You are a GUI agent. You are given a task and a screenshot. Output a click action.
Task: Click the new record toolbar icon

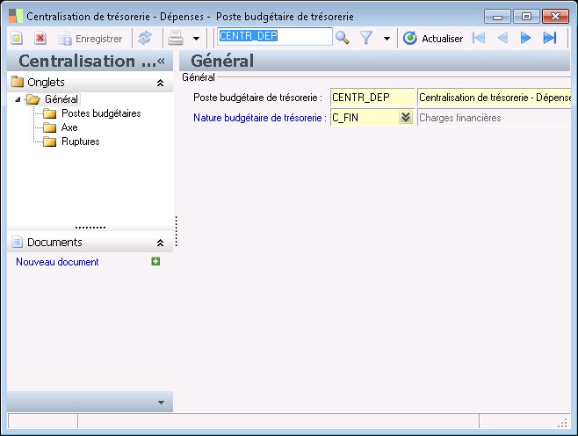[17, 38]
